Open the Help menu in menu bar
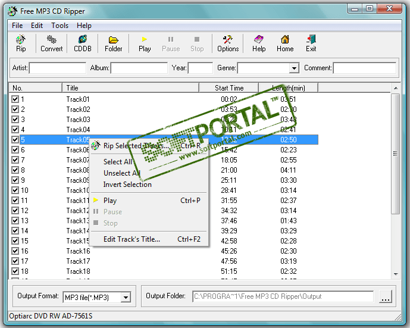Image resolution: width=410 pixels, height=328 pixels. click(x=84, y=26)
